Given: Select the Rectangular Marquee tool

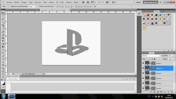Looking at the screenshot, I should (x=3, y=16).
